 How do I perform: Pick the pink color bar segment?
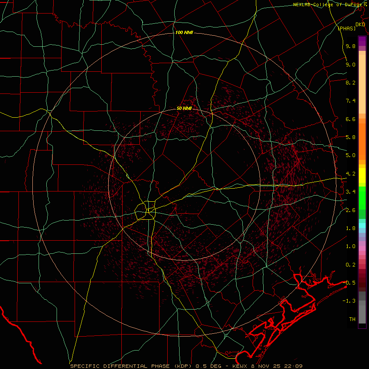point(362,248)
